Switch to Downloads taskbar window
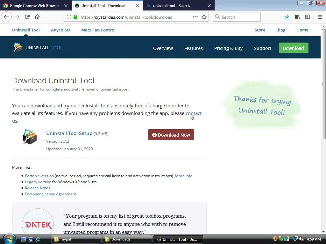The width and height of the screenshot is (326, 244). [127, 239]
